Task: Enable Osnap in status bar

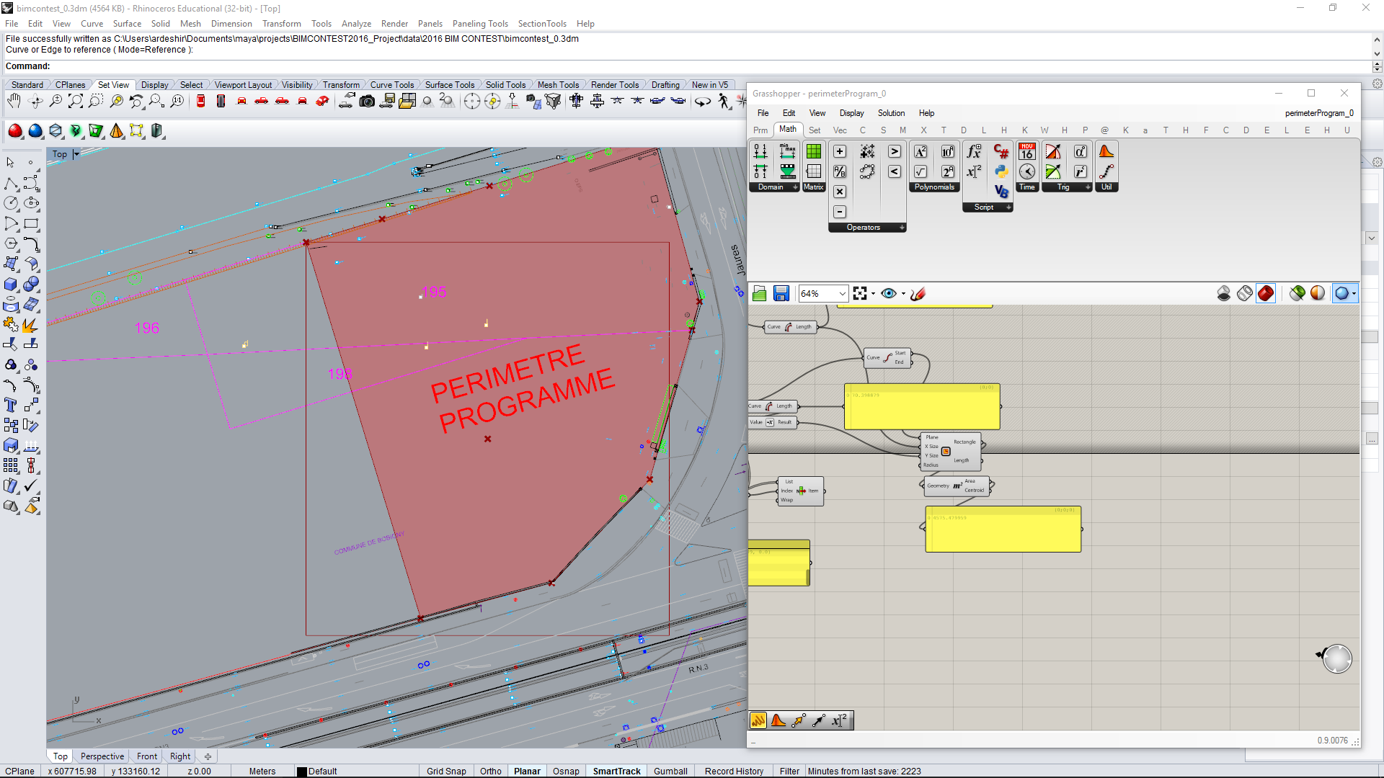Action: (565, 771)
